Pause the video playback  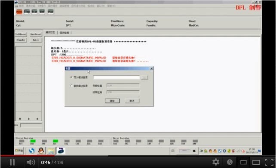pyautogui.click(x=12, y=162)
